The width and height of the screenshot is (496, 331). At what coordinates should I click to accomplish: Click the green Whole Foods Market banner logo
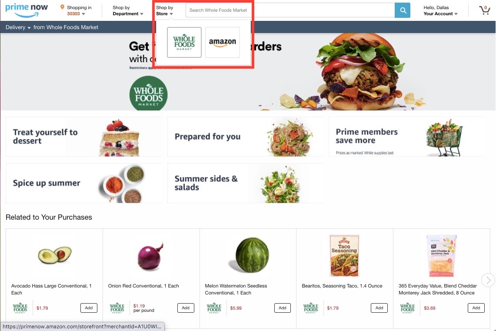pyautogui.click(x=148, y=94)
